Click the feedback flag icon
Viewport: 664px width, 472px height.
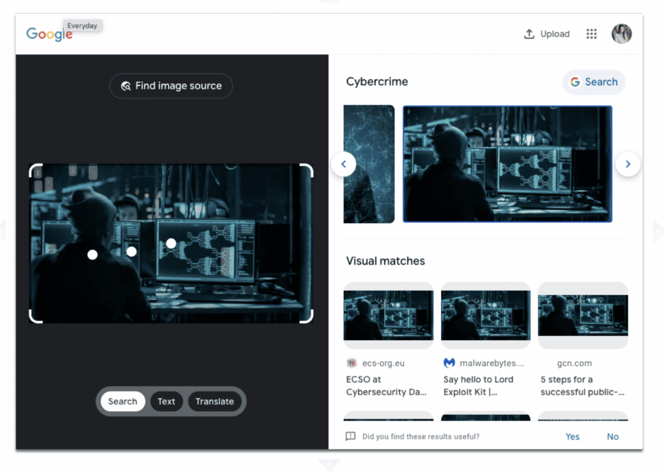(350, 436)
